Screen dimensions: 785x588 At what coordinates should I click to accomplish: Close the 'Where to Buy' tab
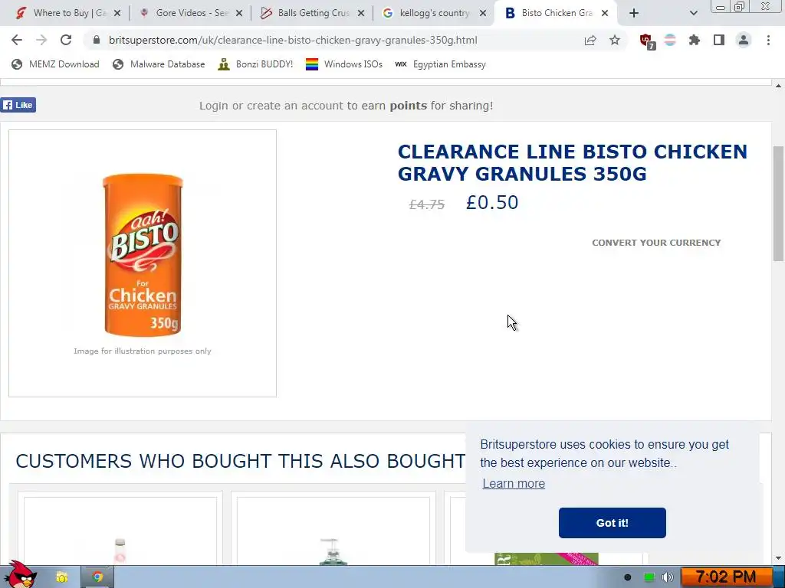(117, 13)
